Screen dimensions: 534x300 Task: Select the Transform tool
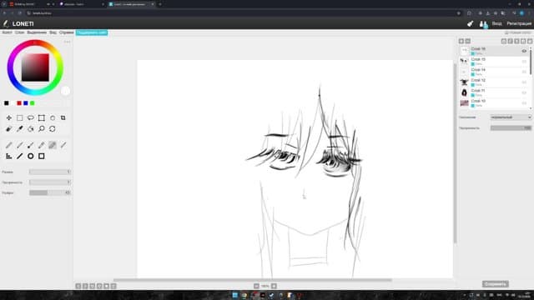click(x=42, y=117)
